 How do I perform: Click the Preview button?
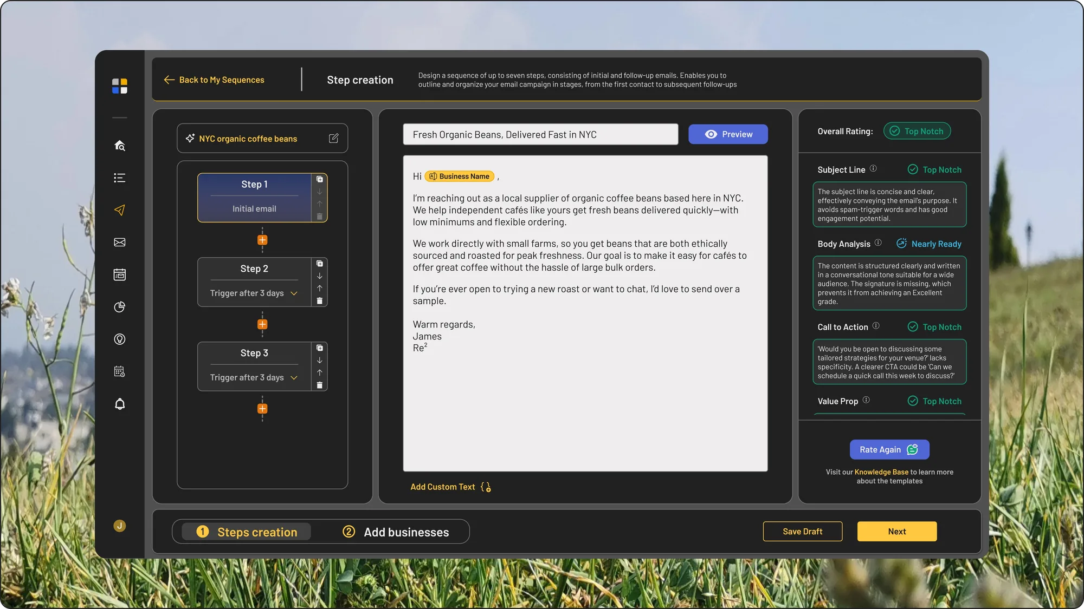tap(728, 134)
